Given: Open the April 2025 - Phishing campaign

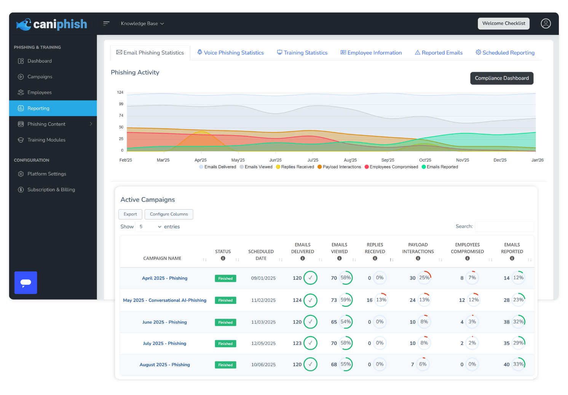Looking at the screenshot, I should pyautogui.click(x=164, y=278).
